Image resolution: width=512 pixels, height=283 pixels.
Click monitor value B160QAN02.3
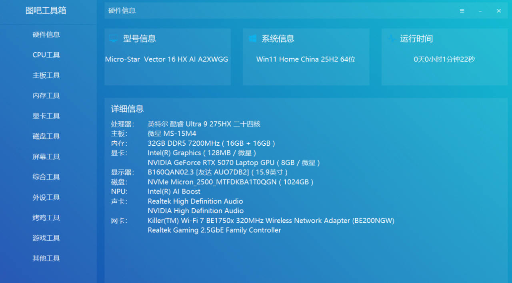(x=218, y=172)
